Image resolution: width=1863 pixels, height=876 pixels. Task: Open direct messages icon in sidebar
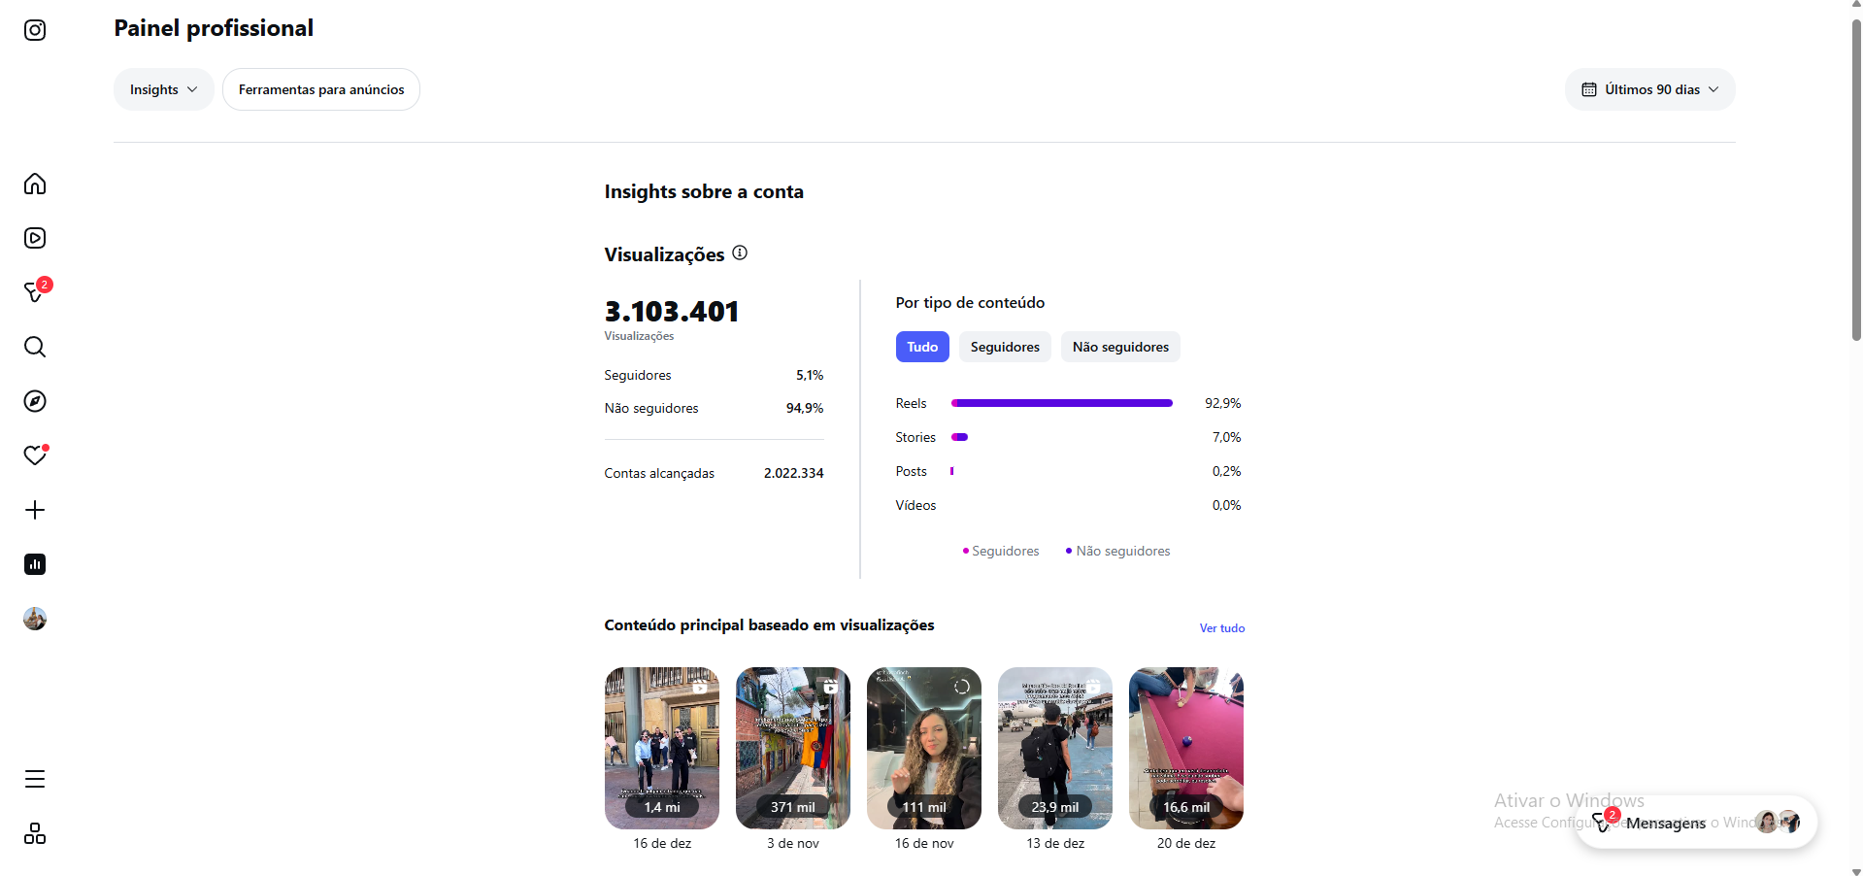coord(35,292)
